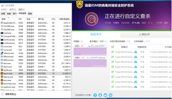Screen dimensions: 172x99
Task: Click the fourth circular engine icon
Action: pos(111,95)
